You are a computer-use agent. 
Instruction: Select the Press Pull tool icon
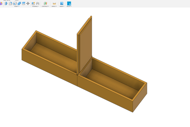[6, 3]
